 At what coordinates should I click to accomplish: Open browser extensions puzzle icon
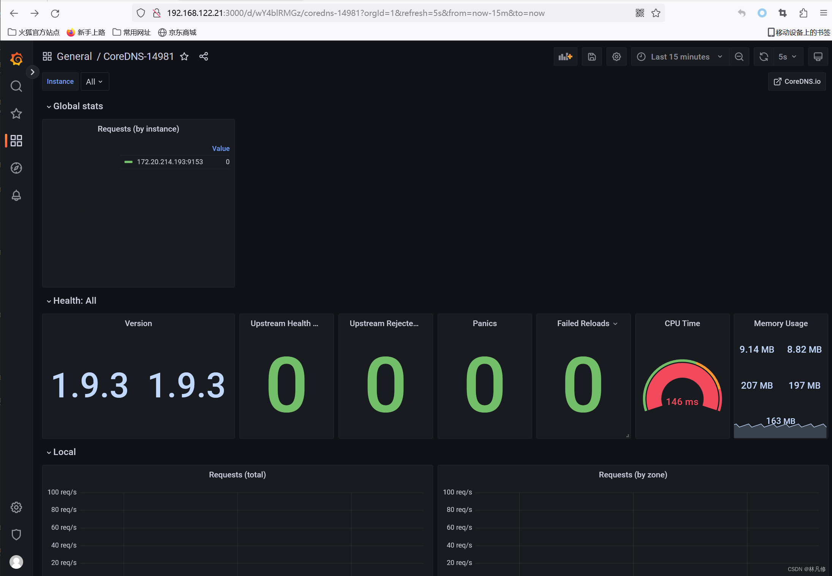803,13
